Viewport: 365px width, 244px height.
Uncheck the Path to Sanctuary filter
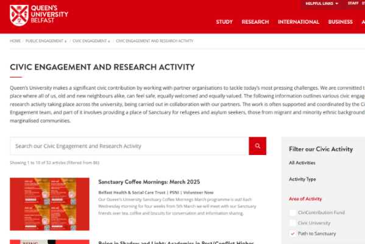point(292,234)
